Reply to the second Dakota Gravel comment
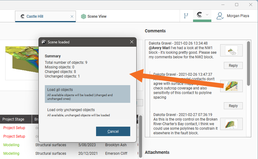 point(233,106)
